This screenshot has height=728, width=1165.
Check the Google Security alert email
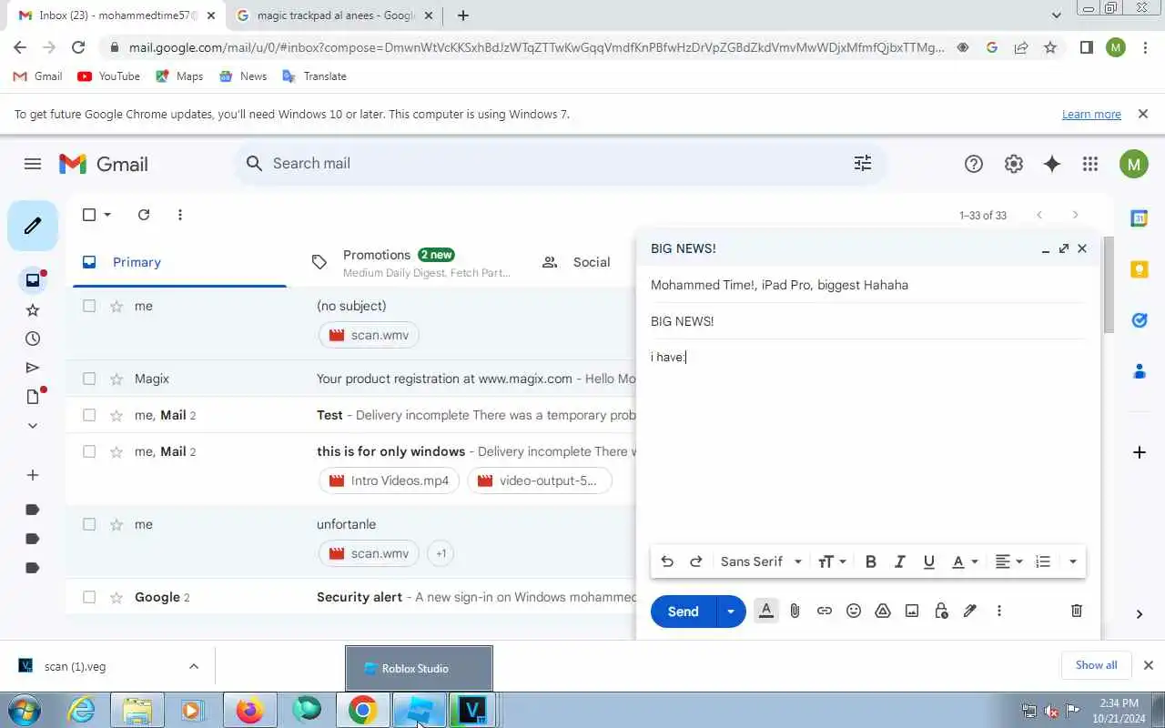pyautogui.click(x=89, y=597)
